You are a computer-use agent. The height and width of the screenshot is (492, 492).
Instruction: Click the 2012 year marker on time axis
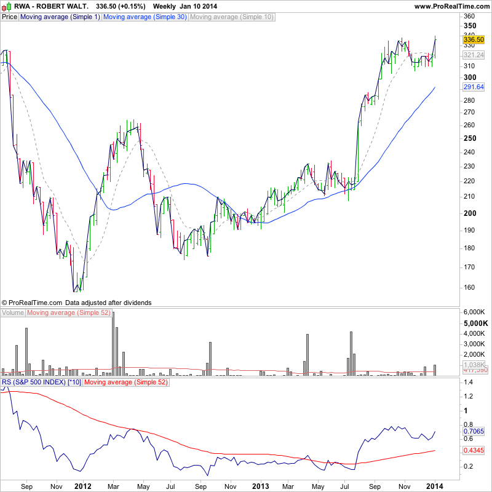click(x=83, y=486)
